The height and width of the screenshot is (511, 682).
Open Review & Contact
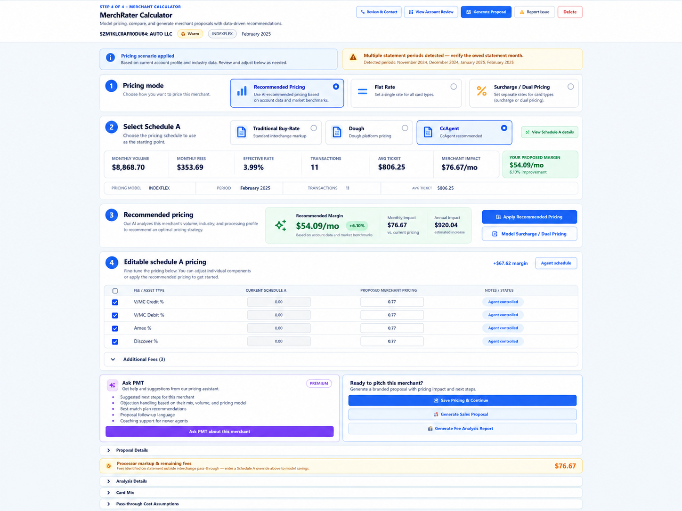tap(379, 12)
